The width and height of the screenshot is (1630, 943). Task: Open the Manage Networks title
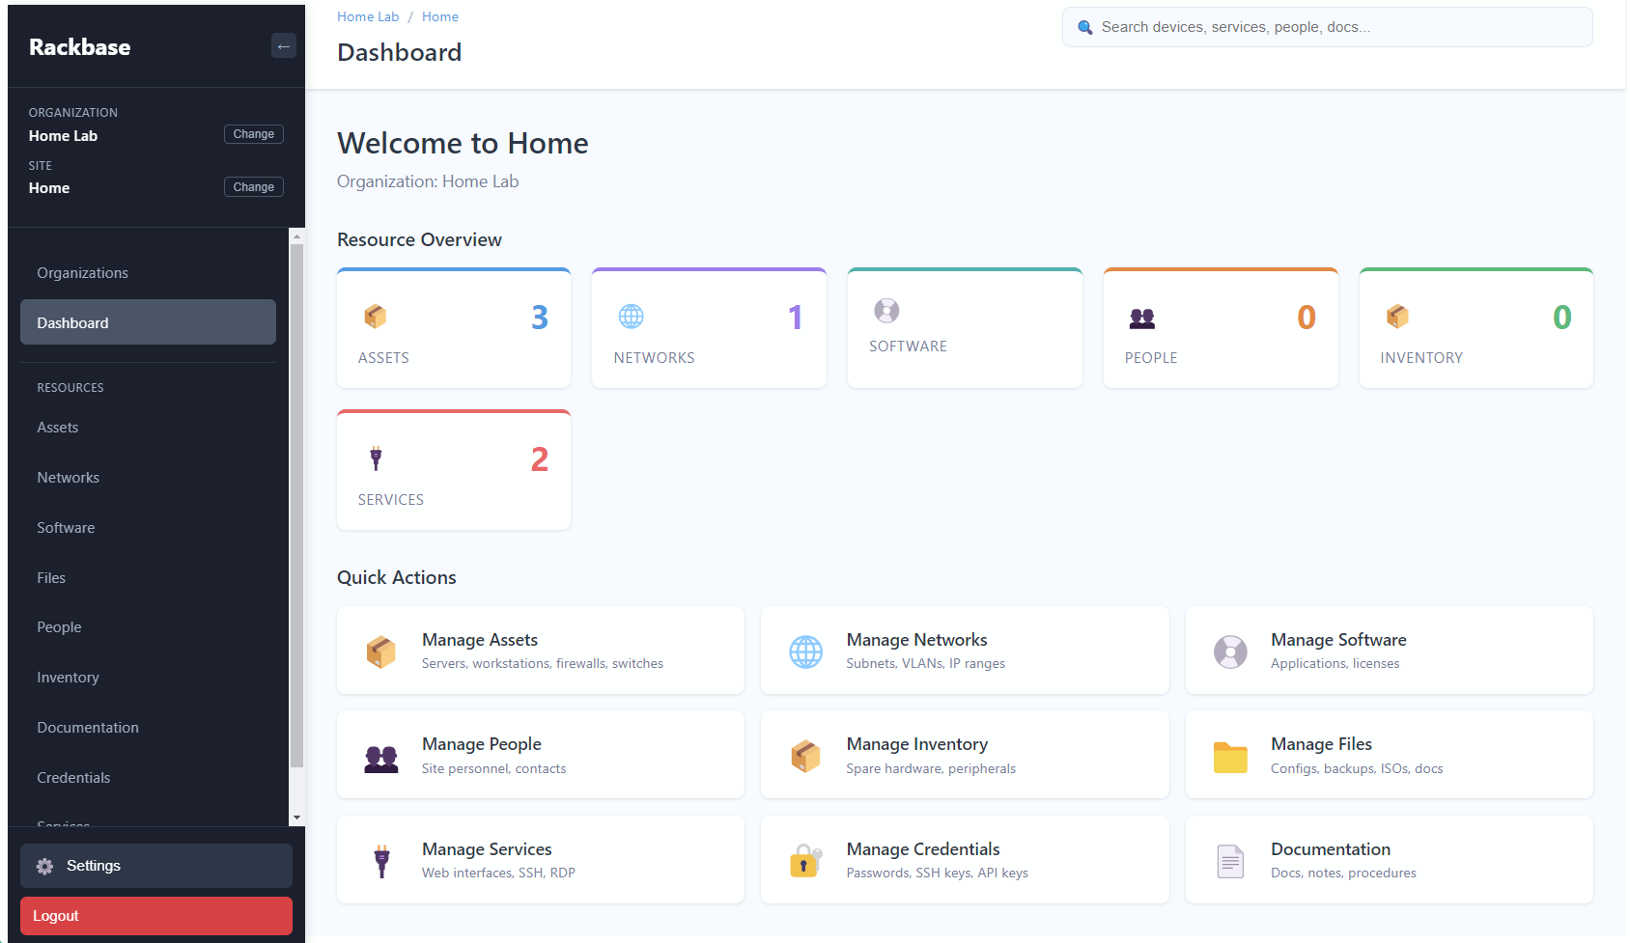click(917, 640)
